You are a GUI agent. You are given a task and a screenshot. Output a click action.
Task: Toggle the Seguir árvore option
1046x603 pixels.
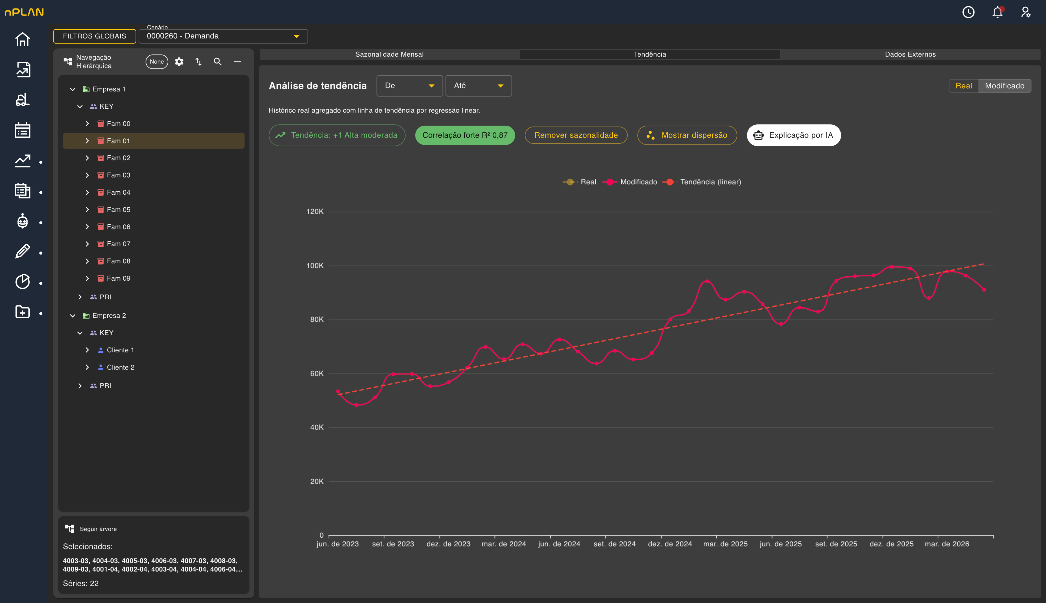(91, 529)
